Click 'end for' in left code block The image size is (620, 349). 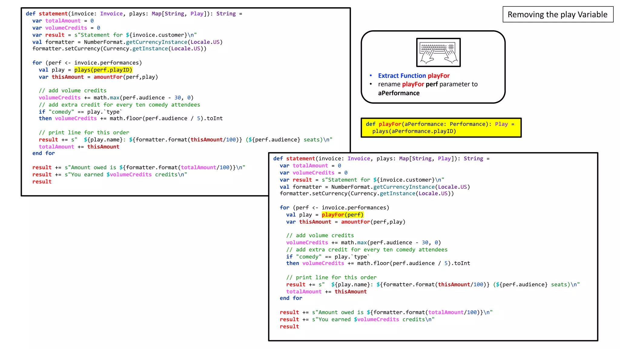(x=44, y=153)
